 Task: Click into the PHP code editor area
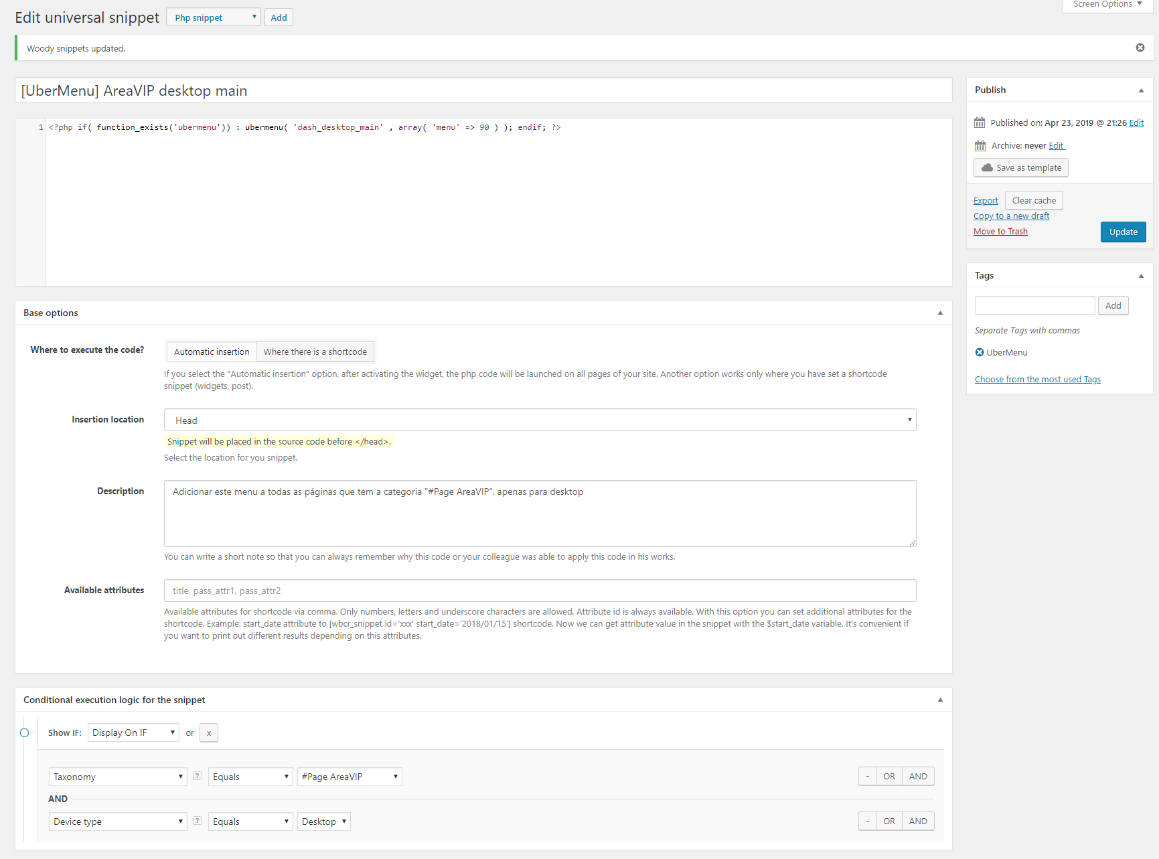pyautogui.click(x=499, y=202)
